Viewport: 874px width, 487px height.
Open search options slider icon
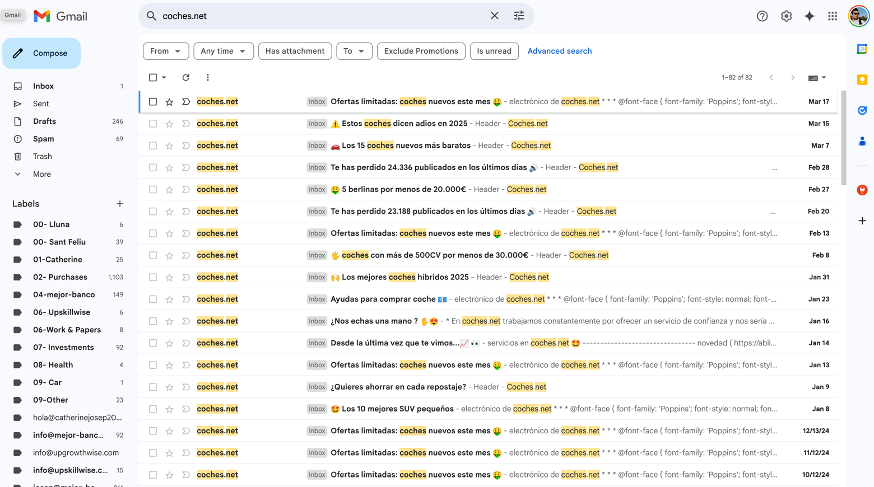click(519, 16)
